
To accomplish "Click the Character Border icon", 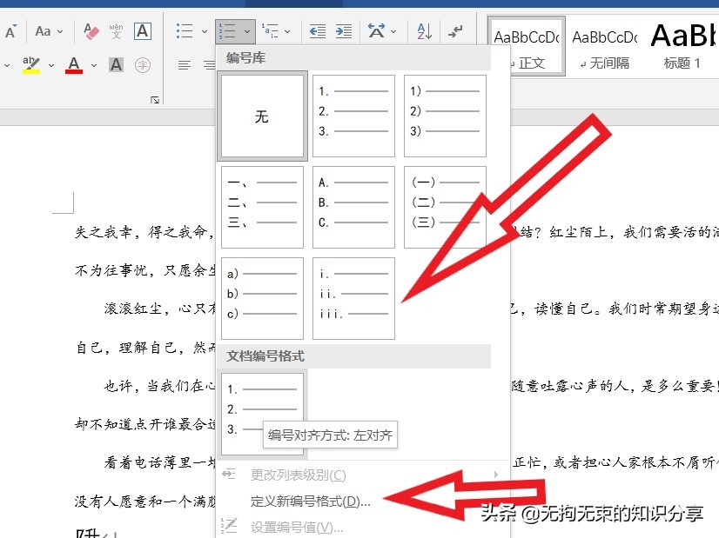I will [x=142, y=31].
